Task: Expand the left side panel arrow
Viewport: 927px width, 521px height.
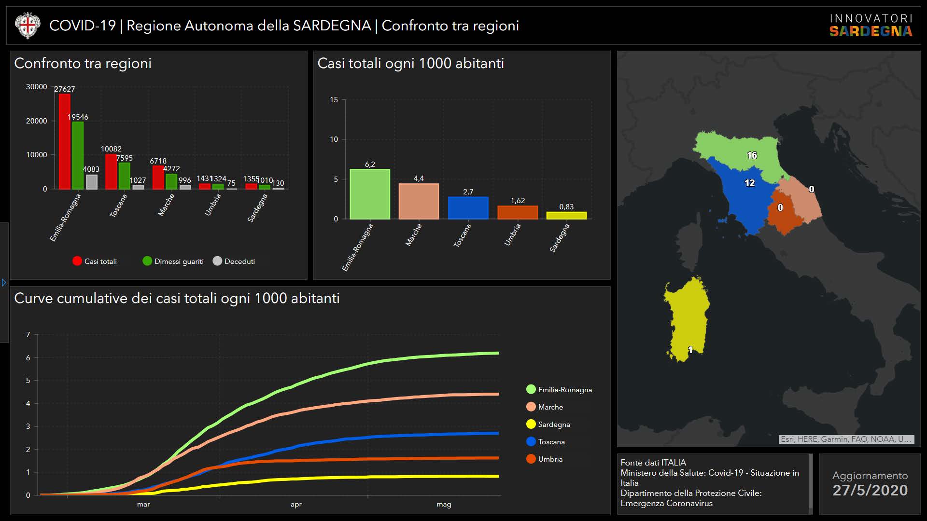Action: 4,283
